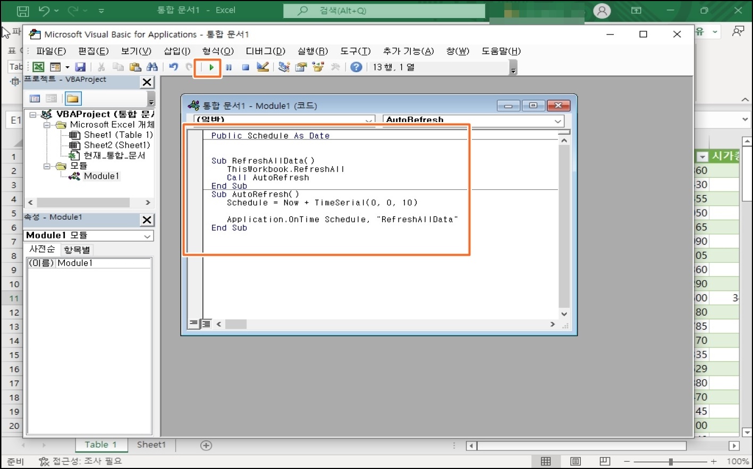Click the Insert UserForm toolbar icon
The height and width of the screenshot is (469, 753).
click(55, 67)
